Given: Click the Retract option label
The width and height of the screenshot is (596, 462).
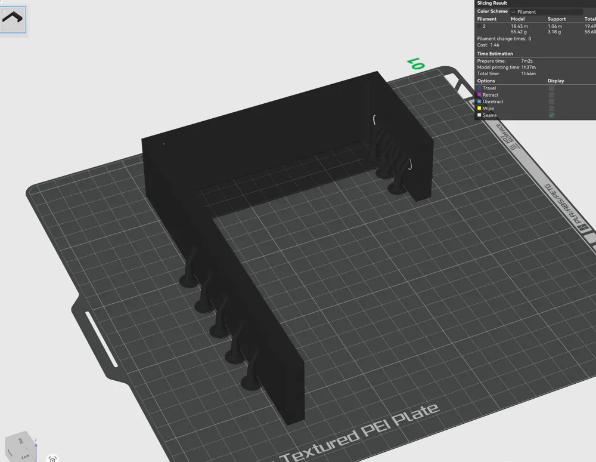Looking at the screenshot, I should [491, 95].
